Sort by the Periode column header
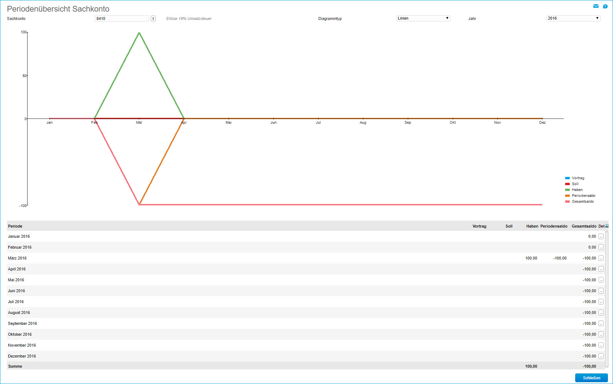 point(15,226)
